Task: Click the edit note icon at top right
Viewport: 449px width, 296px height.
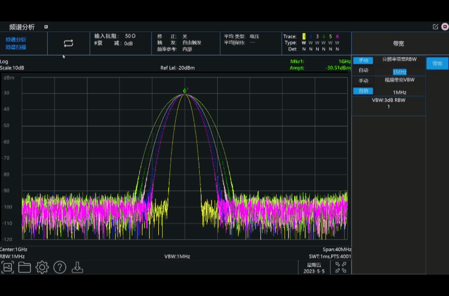Action: (x=436, y=26)
